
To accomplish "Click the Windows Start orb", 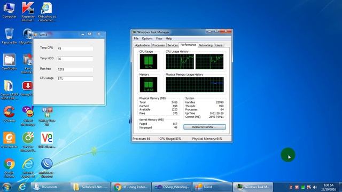I will pos(6,187).
